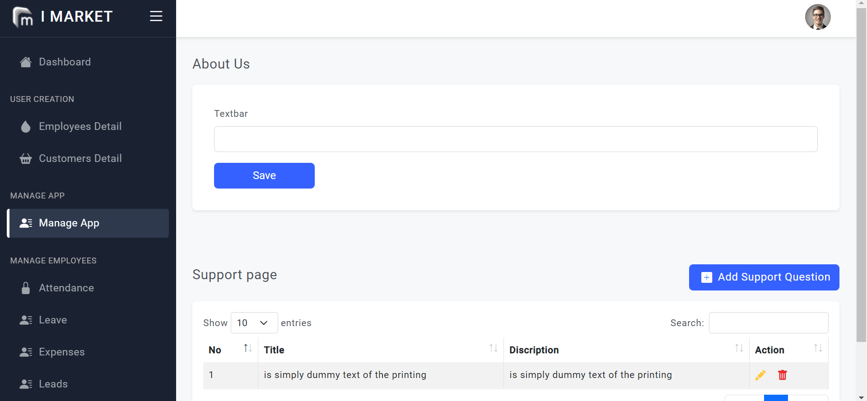Click the Attendance lock icon
867x401 pixels.
tap(26, 288)
